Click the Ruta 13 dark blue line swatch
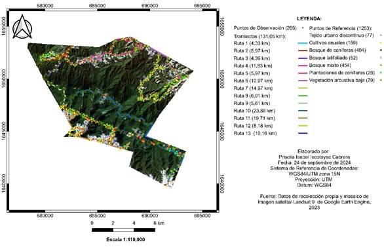Screen dimensions: 384x249 [x=303, y=133]
